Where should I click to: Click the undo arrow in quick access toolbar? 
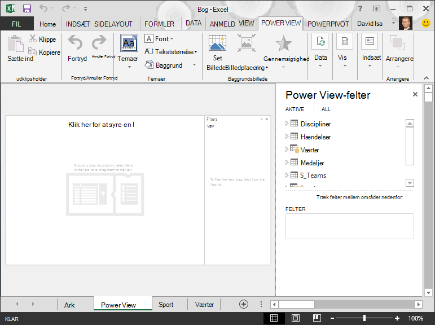[x=43, y=8]
